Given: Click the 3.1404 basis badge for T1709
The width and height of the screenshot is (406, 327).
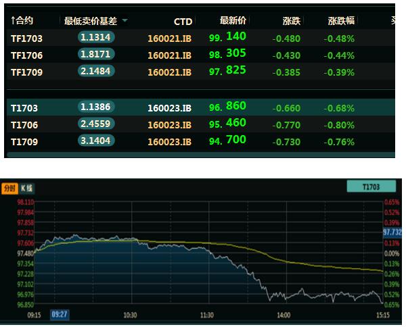Looking at the screenshot, I should (x=95, y=141).
